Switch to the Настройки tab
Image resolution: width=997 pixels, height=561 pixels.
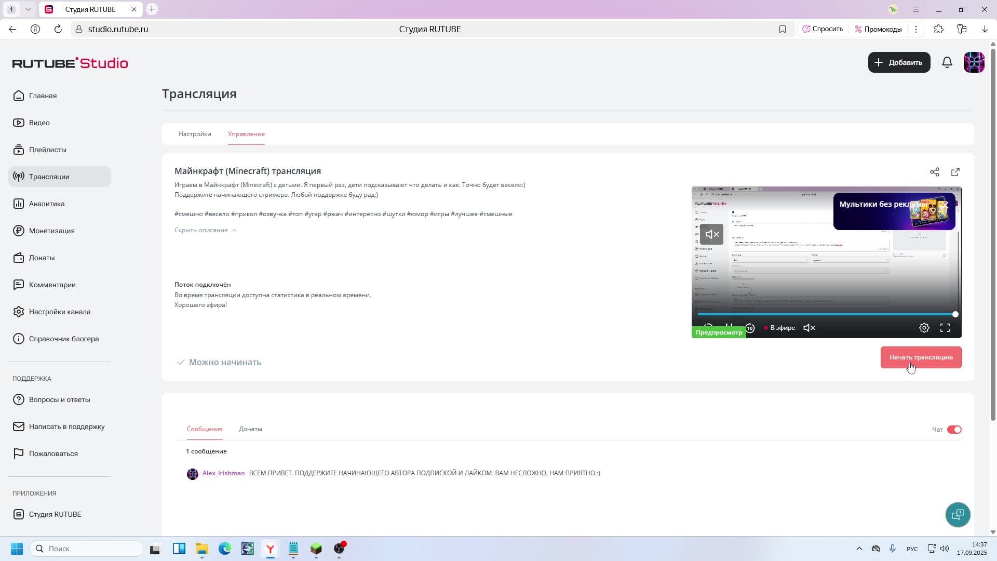click(195, 134)
